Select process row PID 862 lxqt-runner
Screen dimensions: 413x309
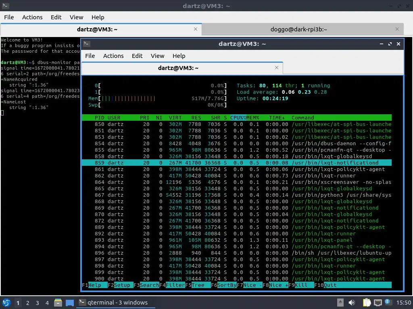[x=236, y=175]
